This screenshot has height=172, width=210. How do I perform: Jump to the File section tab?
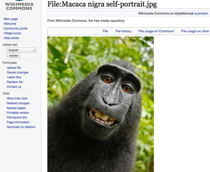tap(105, 31)
